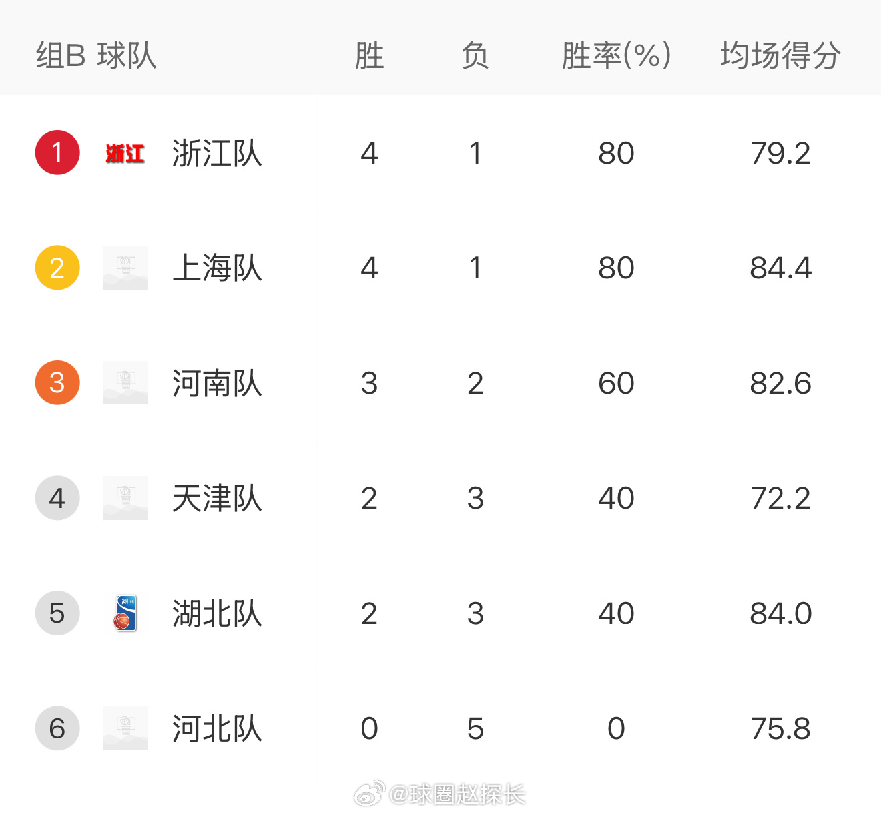
Task: Click the orange rank 3 badge
Action: point(57,383)
